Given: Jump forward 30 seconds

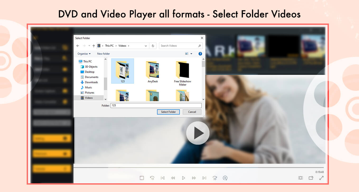Looking at the screenshot, I should 215,178.
